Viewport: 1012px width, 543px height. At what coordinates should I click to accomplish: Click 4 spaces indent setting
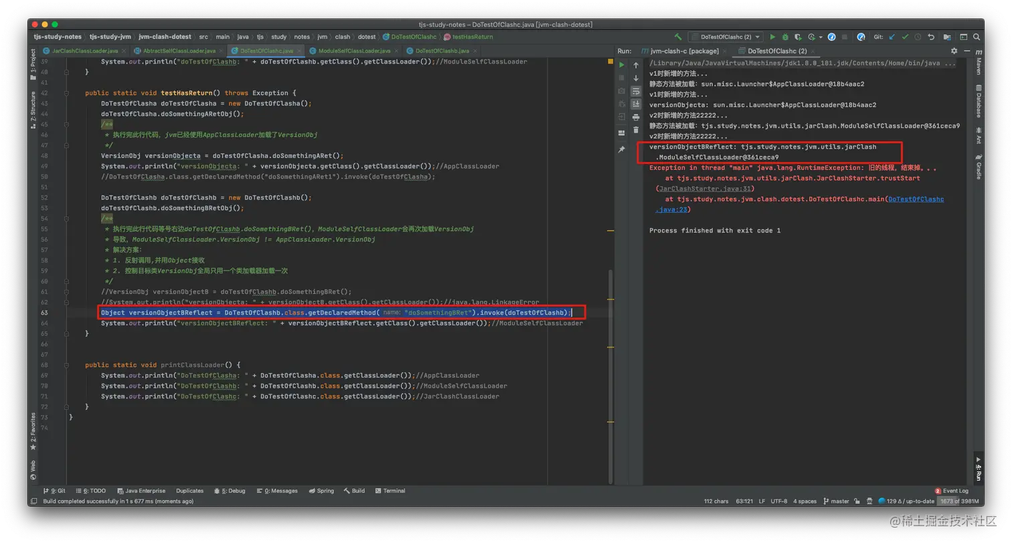(805, 501)
